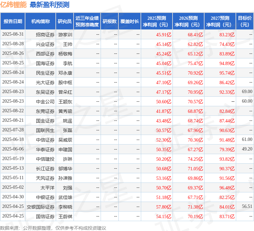The height and width of the screenshot is (231, 254).
Task: Open the 国信证券 institution link
Action: tap(45, 216)
